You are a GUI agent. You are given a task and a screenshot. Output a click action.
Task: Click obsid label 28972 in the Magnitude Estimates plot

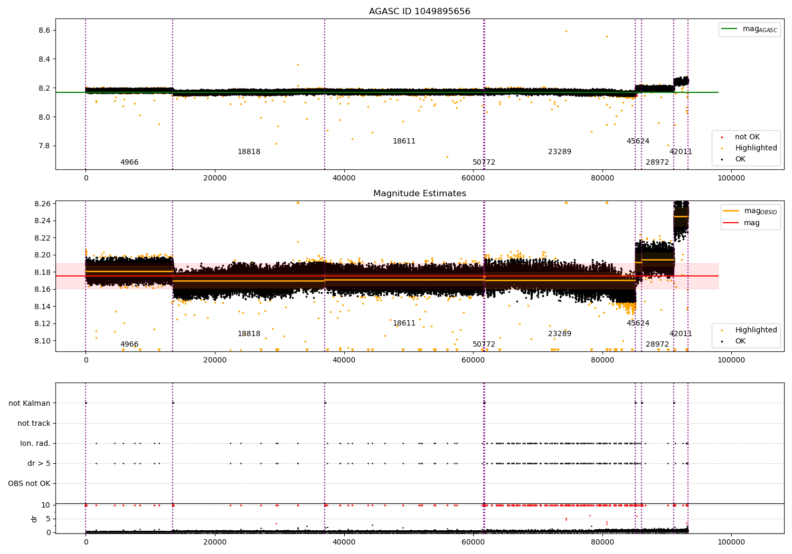pos(657,345)
